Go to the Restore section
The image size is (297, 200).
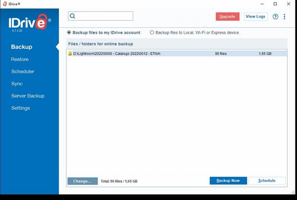click(x=20, y=59)
